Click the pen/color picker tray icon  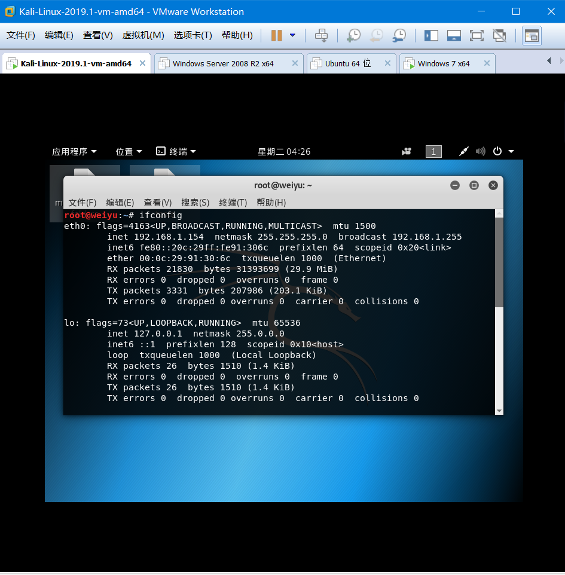pos(464,151)
